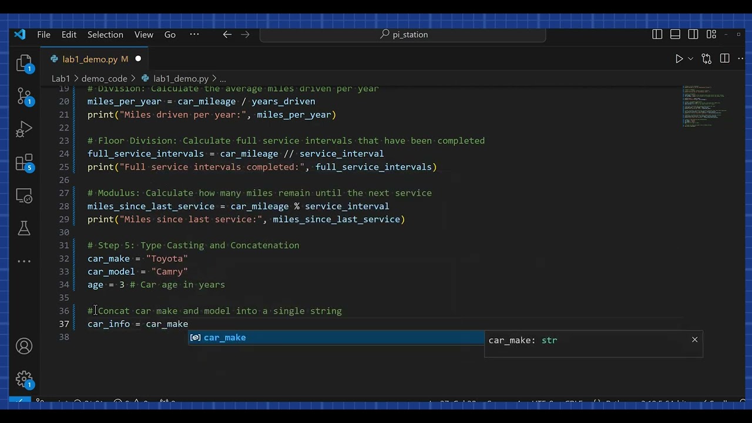Open the Lab1 breadcrumb folder
The height and width of the screenshot is (423, 752).
pyautogui.click(x=61, y=78)
